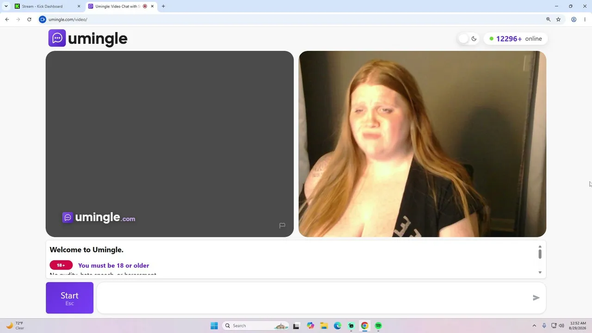Open network settings tray icon
This screenshot has height=333, width=592.
pos(554,326)
